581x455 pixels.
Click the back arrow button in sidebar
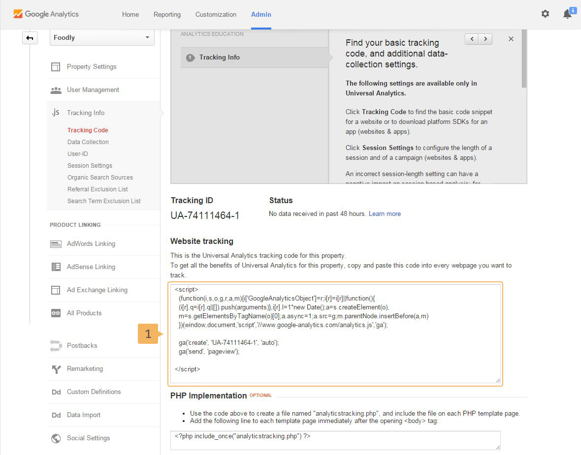(30, 38)
